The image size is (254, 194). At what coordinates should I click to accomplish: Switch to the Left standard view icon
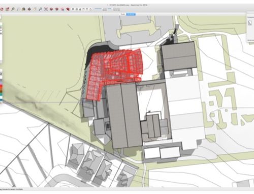coord(90,9)
